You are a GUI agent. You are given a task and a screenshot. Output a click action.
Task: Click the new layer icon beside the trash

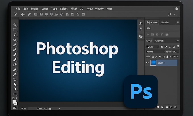click(x=171, y=107)
